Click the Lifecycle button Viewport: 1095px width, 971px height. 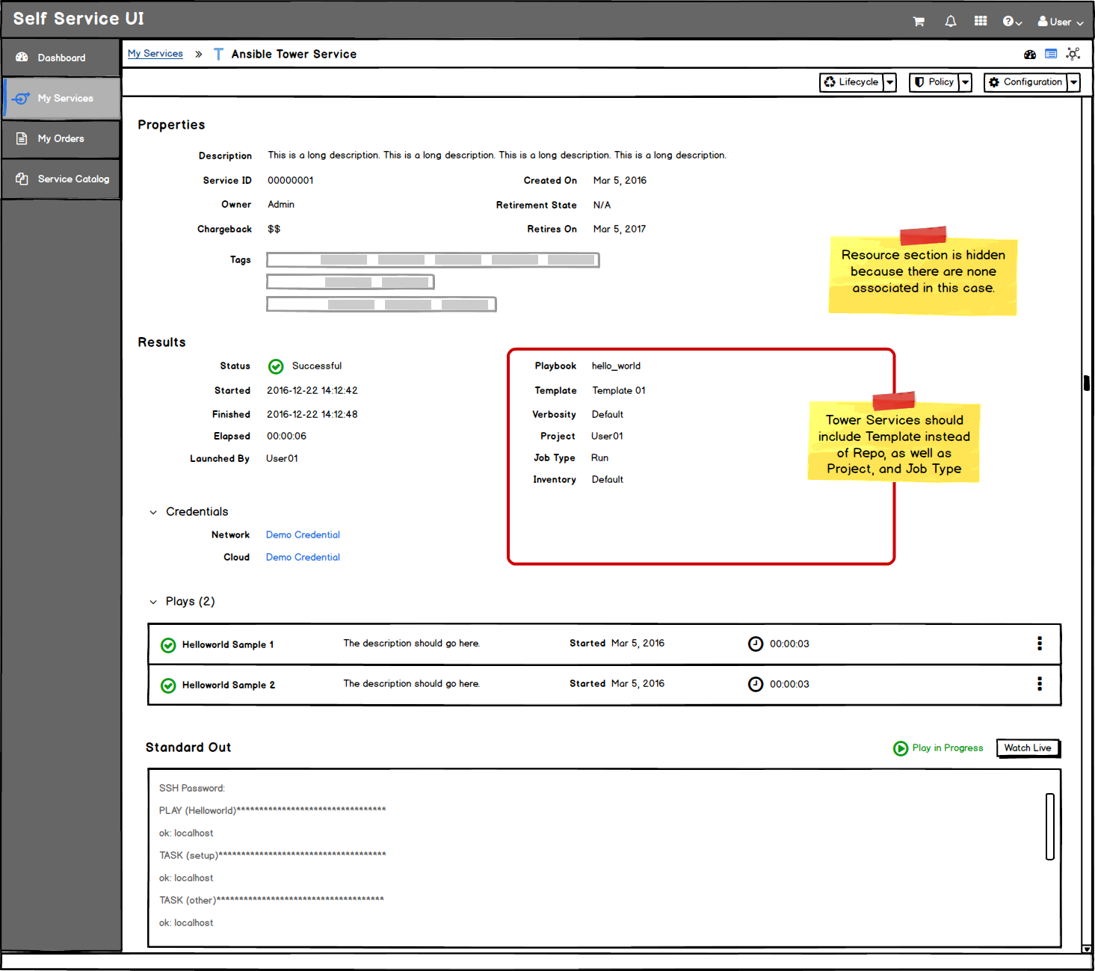(x=851, y=82)
